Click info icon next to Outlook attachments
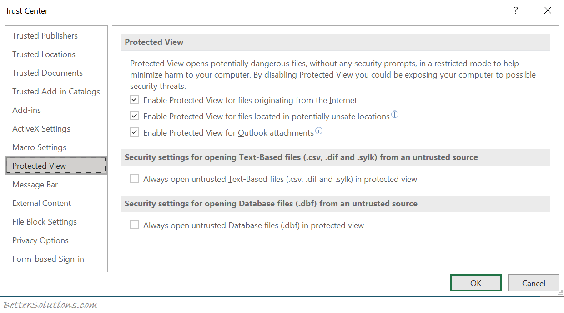The width and height of the screenshot is (564, 313). pos(319,131)
